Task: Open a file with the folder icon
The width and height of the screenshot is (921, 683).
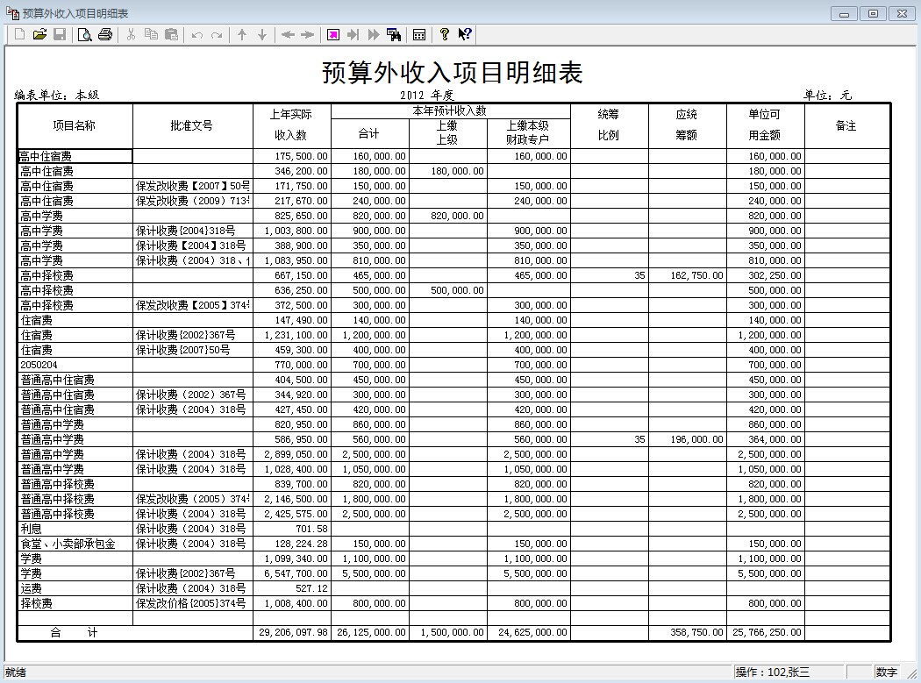Action: click(x=39, y=35)
